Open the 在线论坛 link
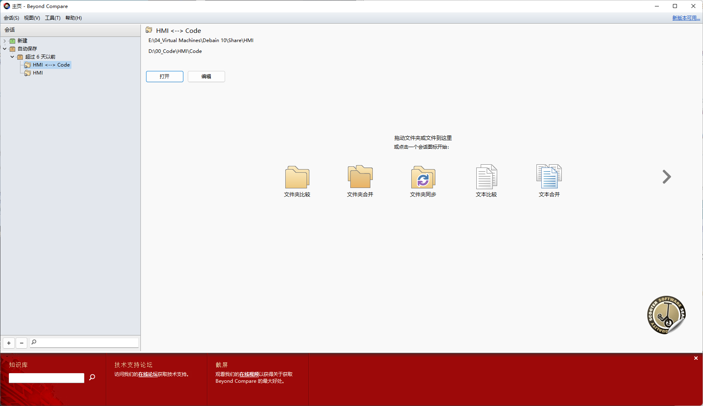This screenshot has width=703, height=406. 148,374
